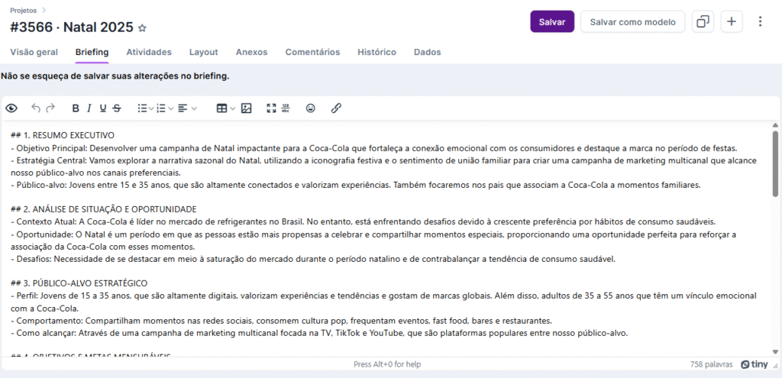Click the 'Desafios' line in section 2
The height and width of the screenshot is (378, 782).
pyautogui.click(x=313, y=259)
